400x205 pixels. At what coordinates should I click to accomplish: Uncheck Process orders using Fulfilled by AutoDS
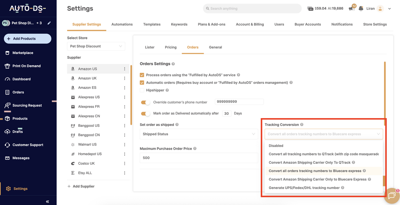142,75
